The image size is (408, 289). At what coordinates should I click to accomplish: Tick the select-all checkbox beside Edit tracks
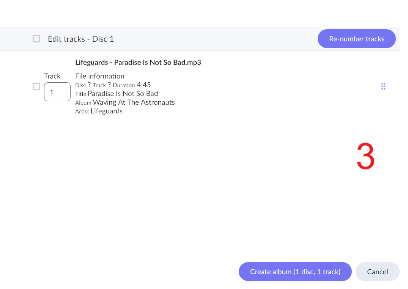pyautogui.click(x=36, y=39)
